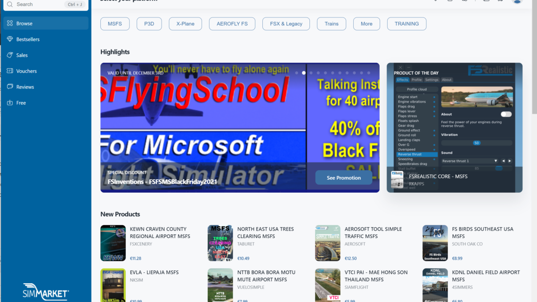This screenshot has height=302, width=537.
Task: Open AEROSOFT TOOL SIMPLE TRAFFIC MSFS title
Action: (373, 232)
